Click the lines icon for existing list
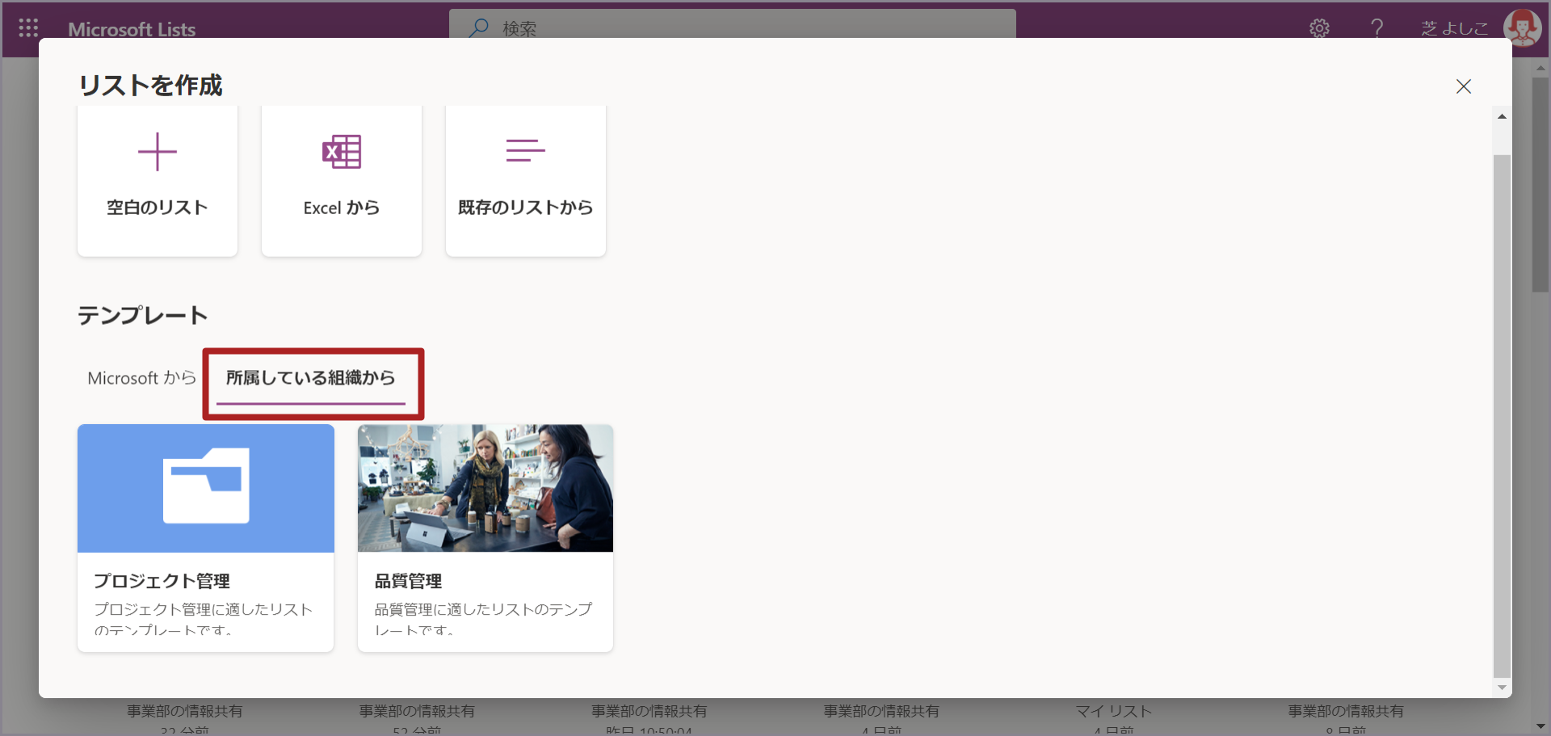The image size is (1551, 736). 526,150
